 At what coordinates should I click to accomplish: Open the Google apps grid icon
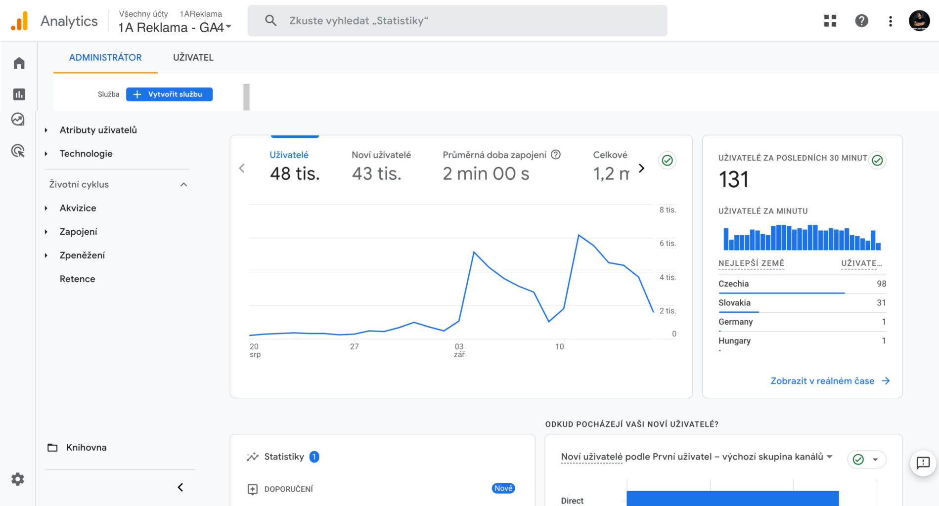pyautogui.click(x=830, y=21)
